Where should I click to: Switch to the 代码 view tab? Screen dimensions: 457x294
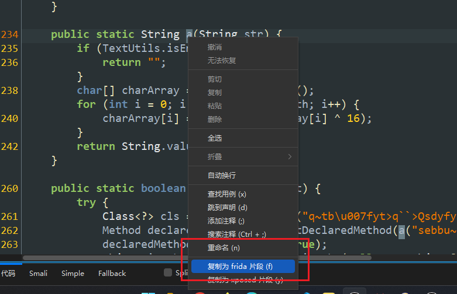point(8,274)
